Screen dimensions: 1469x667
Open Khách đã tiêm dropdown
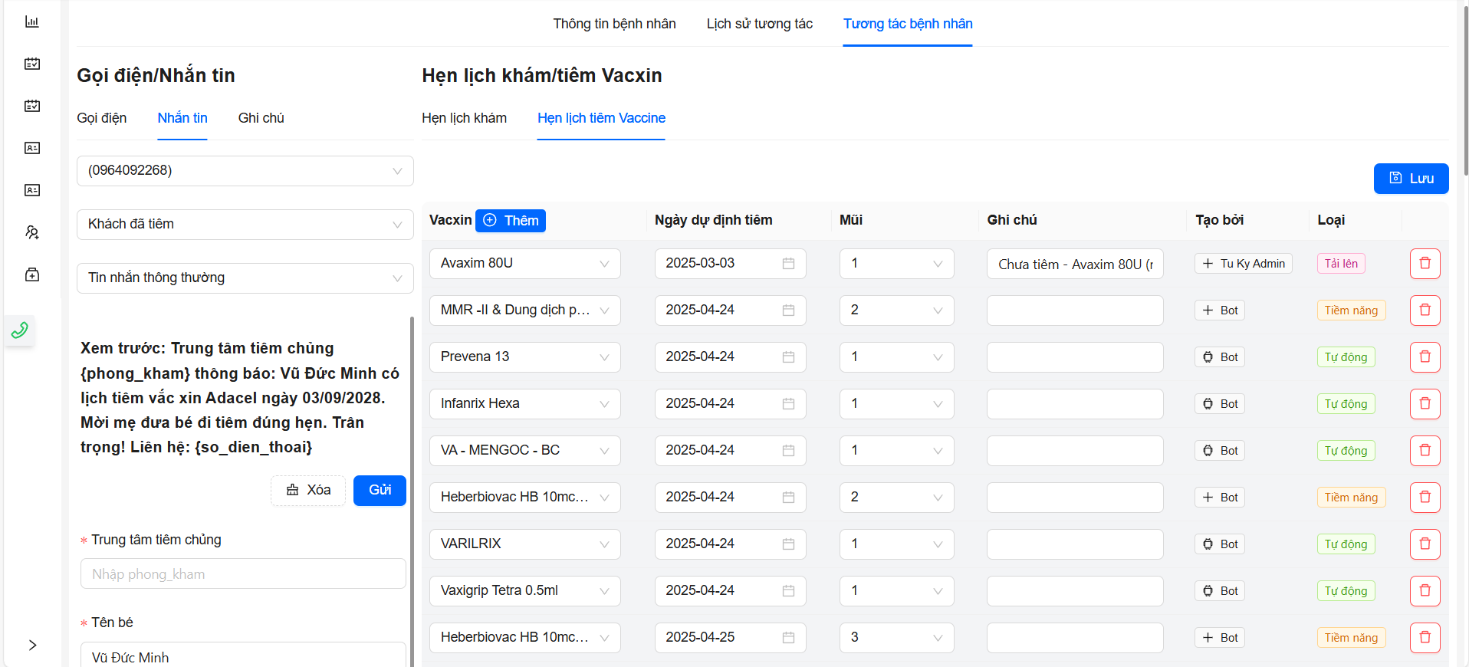[x=245, y=225]
